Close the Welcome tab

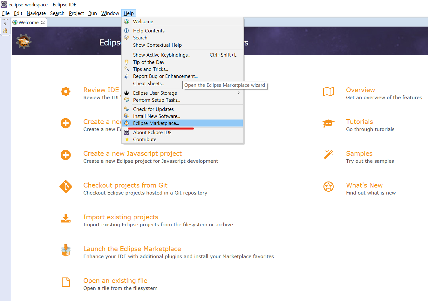[43, 22]
